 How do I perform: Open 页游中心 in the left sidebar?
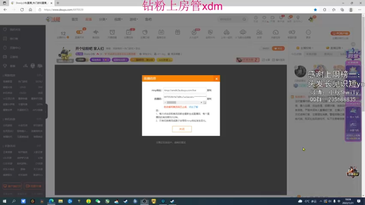[x=15, y=48]
